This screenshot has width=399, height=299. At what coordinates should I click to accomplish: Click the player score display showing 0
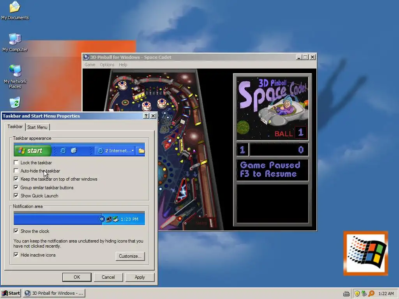point(279,149)
